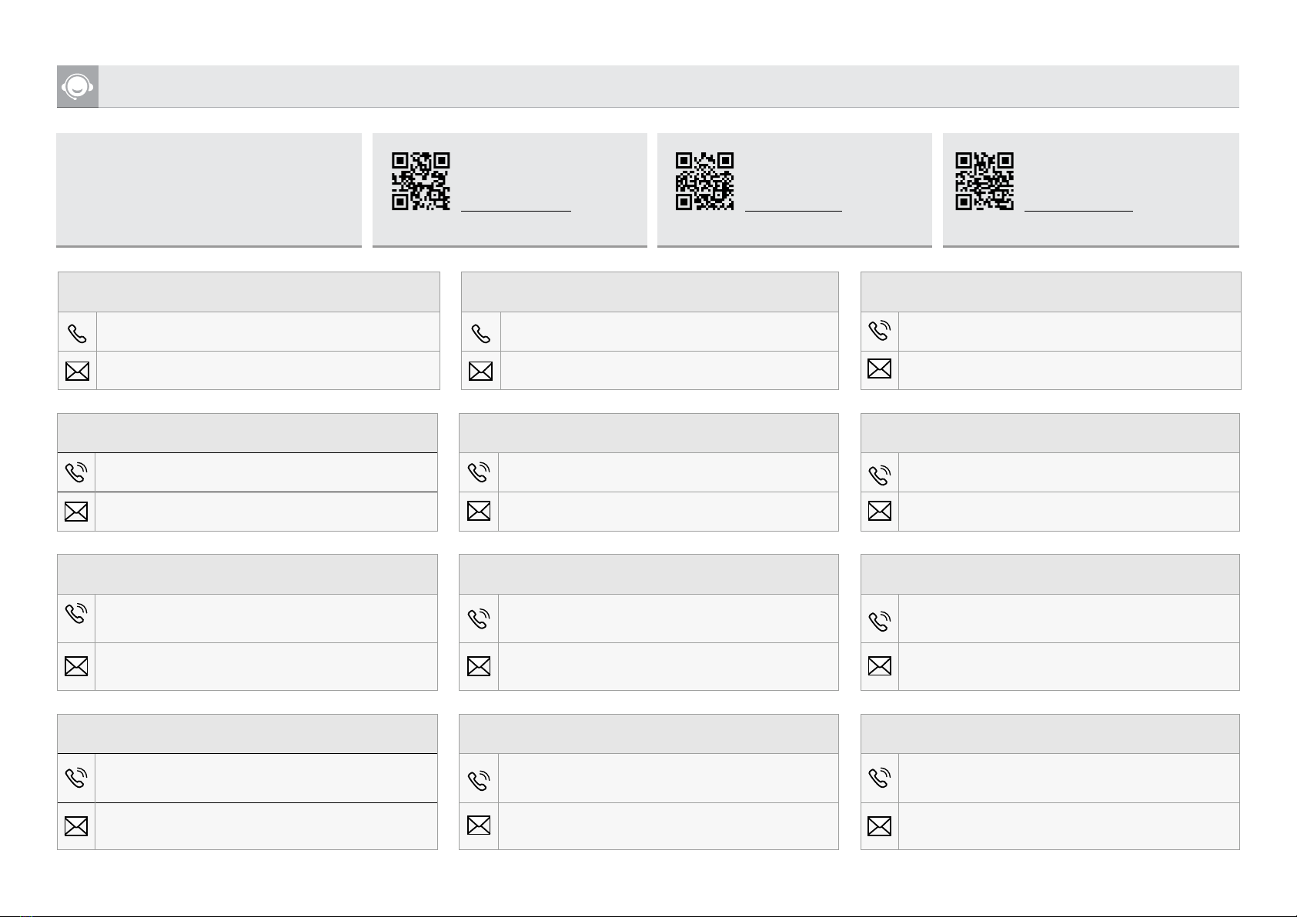The image size is (1297, 917).
Task: Click ringing phone icon in third row's middle card
Action: 479,618
